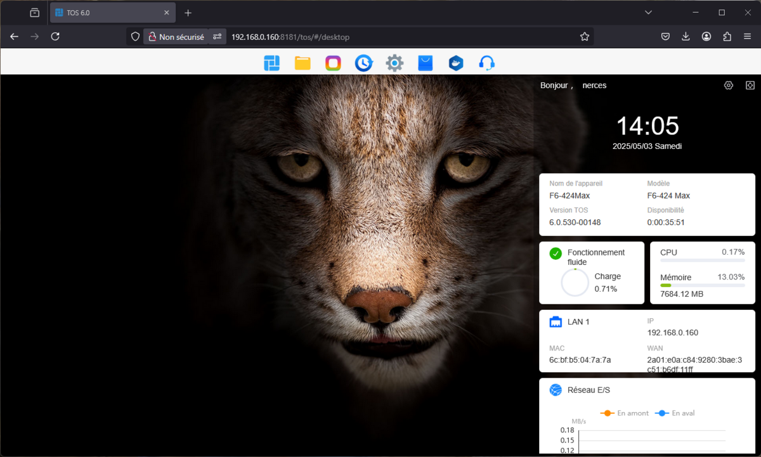The image size is (761, 457).
Task: Reload the current page
Action: tap(55, 37)
